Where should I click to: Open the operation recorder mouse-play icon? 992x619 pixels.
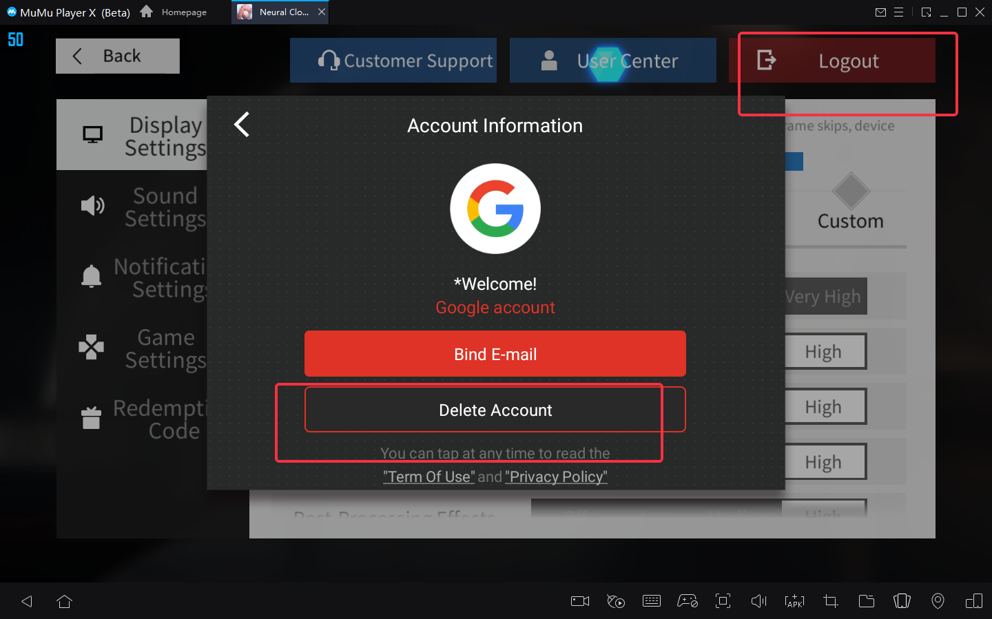pyautogui.click(x=616, y=601)
